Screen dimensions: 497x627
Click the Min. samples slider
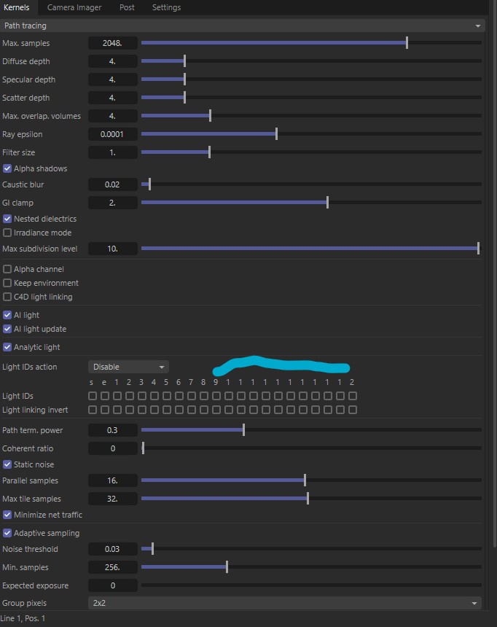point(311,567)
